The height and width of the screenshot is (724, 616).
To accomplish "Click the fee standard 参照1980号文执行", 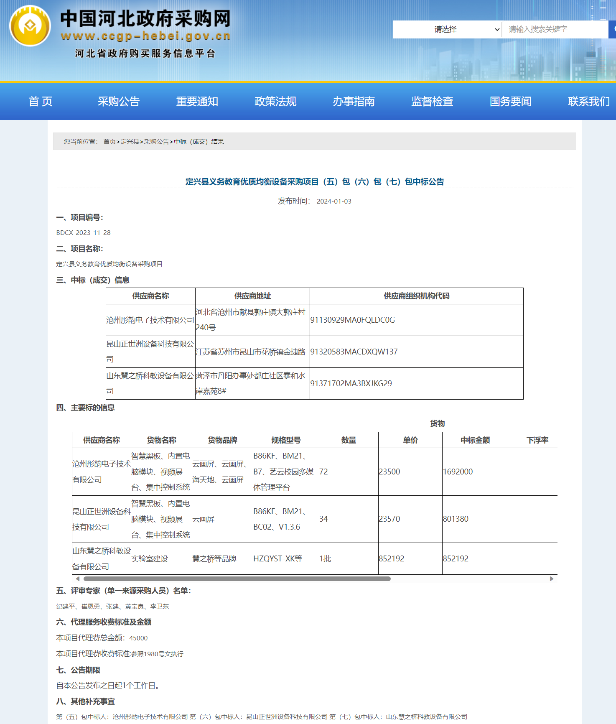I will [x=157, y=654].
